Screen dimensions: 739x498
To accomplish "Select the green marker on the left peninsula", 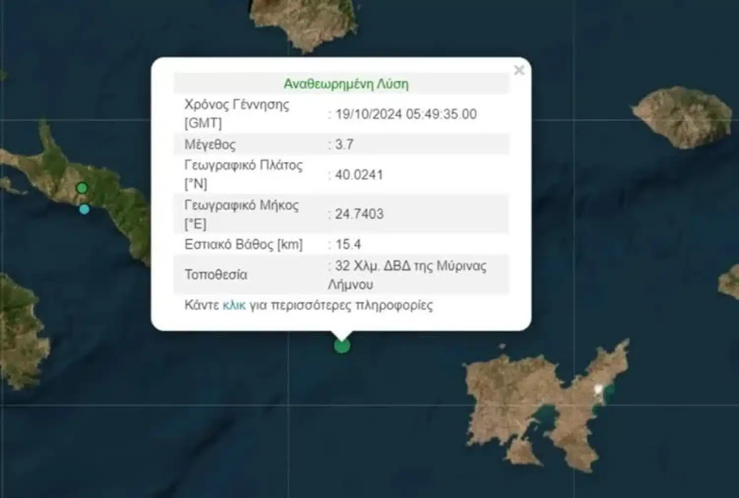I will [82, 188].
